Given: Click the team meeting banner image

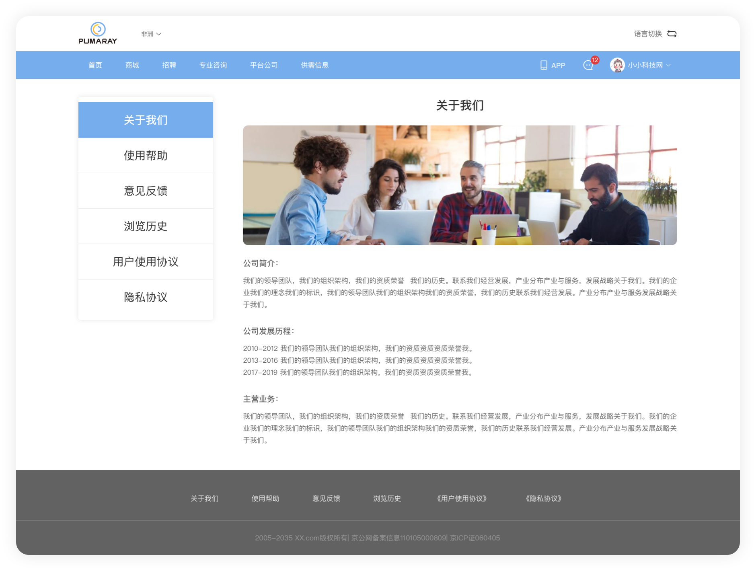Looking at the screenshot, I should (x=460, y=185).
